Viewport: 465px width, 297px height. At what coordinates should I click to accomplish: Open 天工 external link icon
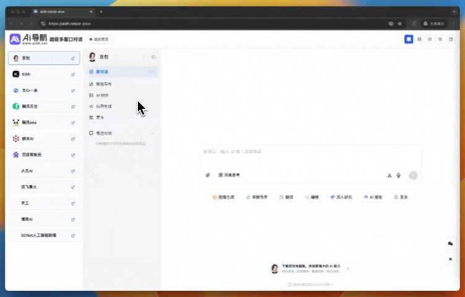(73, 203)
